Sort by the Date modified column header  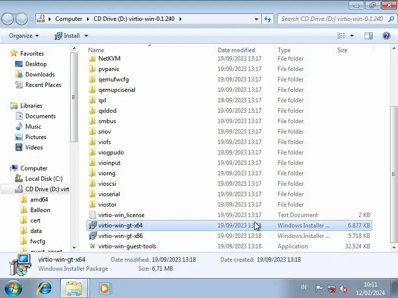(x=245, y=50)
